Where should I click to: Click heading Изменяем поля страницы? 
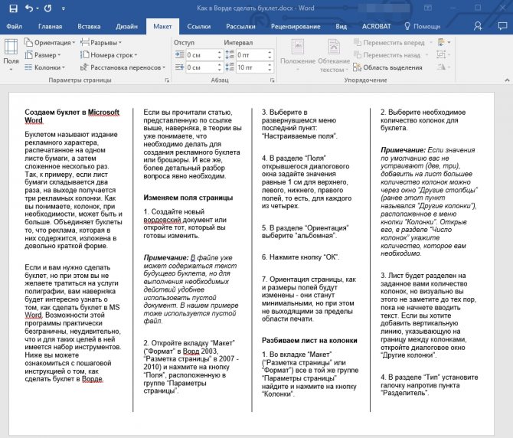(x=188, y=198)
